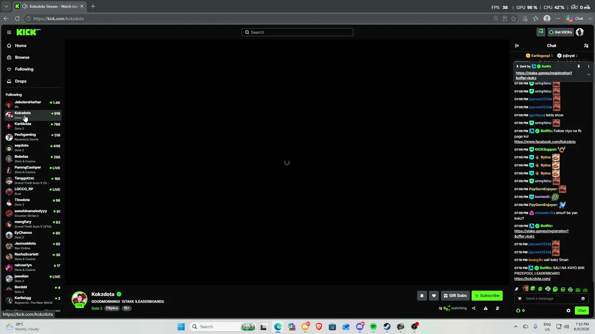Click the green Subscribe button

[x=487, y=295]
